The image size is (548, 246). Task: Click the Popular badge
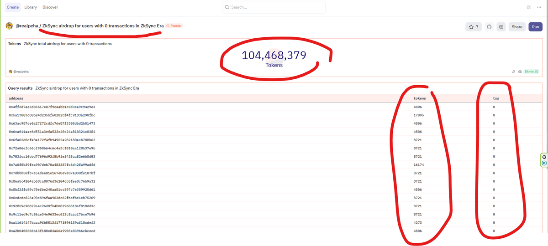coord(174,26)
